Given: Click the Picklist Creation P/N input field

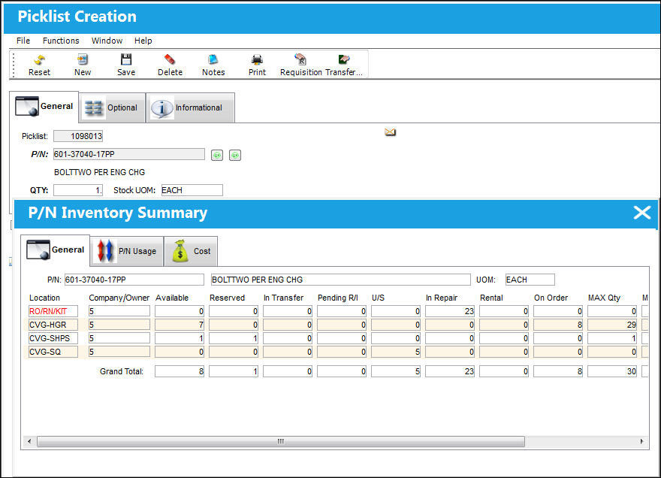Looking at the screenshot, I should click(129, 154).
